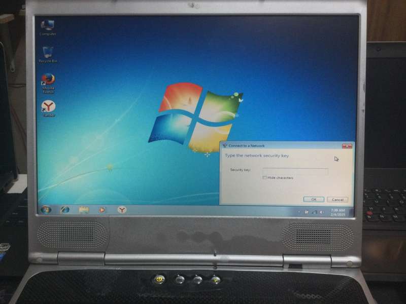Close the Connect to a Network window
Image resolution: width=406 pixels, height=304 pixels.
(x=347, y=146)
